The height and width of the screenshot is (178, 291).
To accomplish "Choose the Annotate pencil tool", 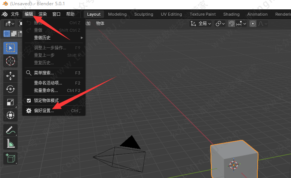I will pyautogui.click(x=10, y=131).
